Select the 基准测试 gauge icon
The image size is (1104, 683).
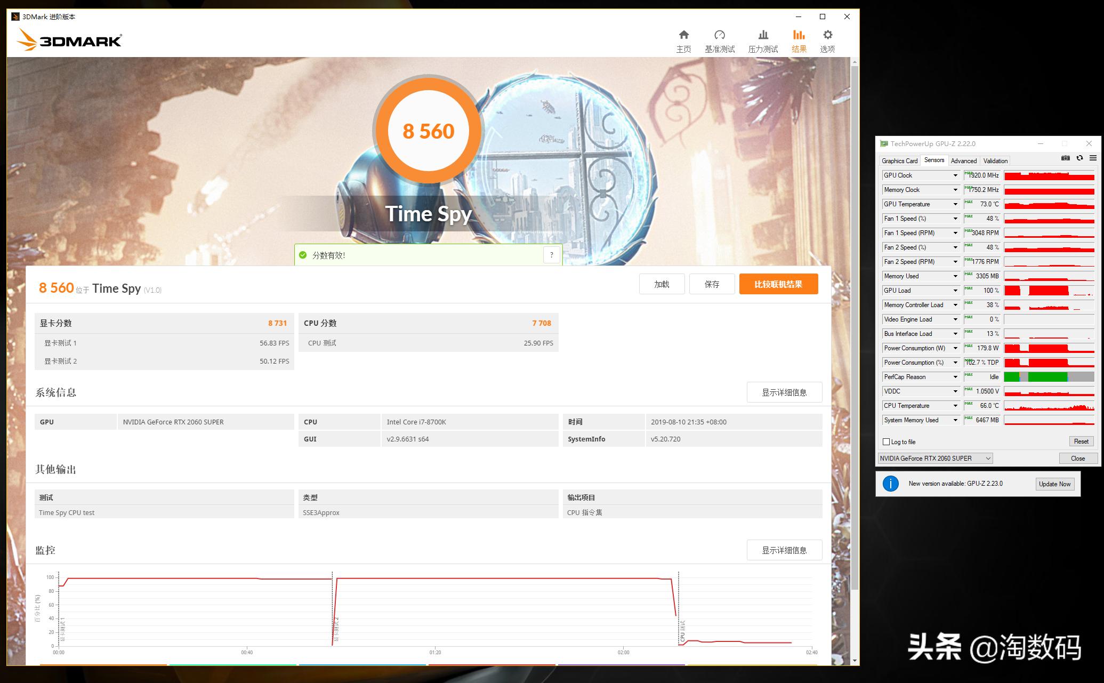720,34
